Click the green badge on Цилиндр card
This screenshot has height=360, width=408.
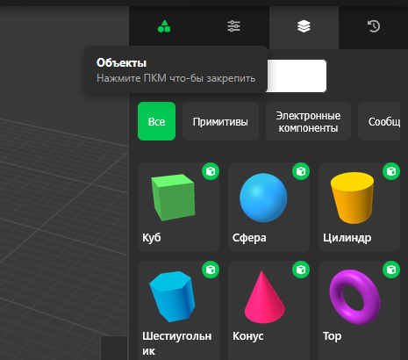click(391, 171)
